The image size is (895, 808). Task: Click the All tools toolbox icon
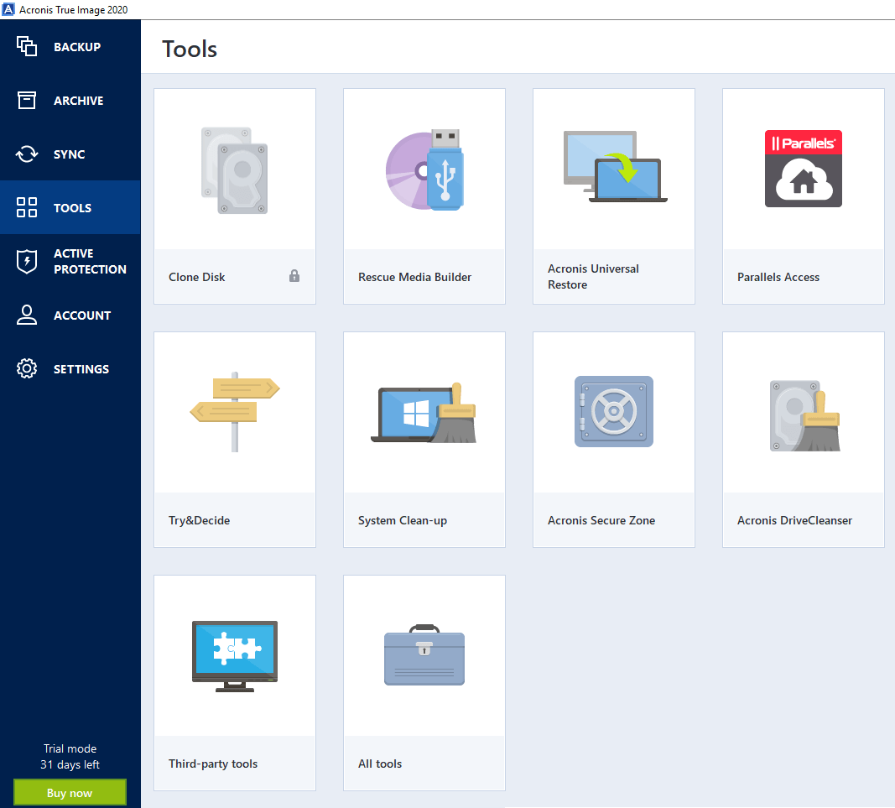(424, 654)
